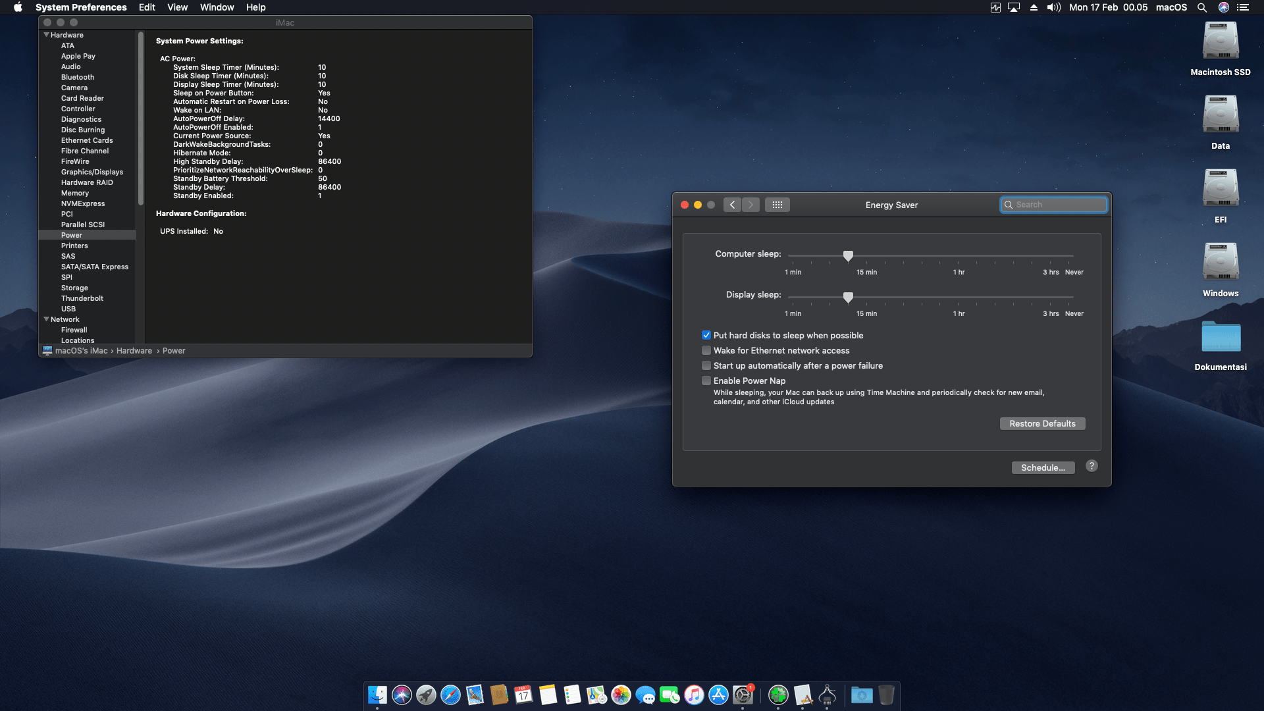Open iTunes music icon in Dock

pyautogui.click(x=694, y=695)
